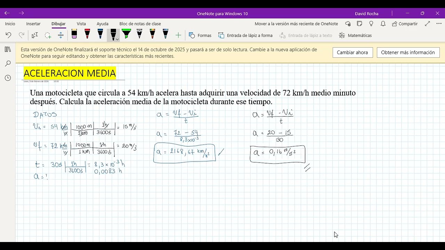
Task: Open the Formas shapes gallery
Action: 200,35
